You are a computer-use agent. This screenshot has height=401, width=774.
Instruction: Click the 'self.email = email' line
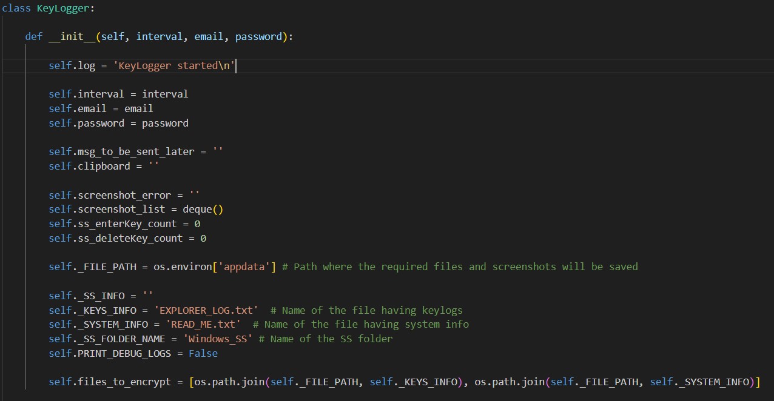101,108
